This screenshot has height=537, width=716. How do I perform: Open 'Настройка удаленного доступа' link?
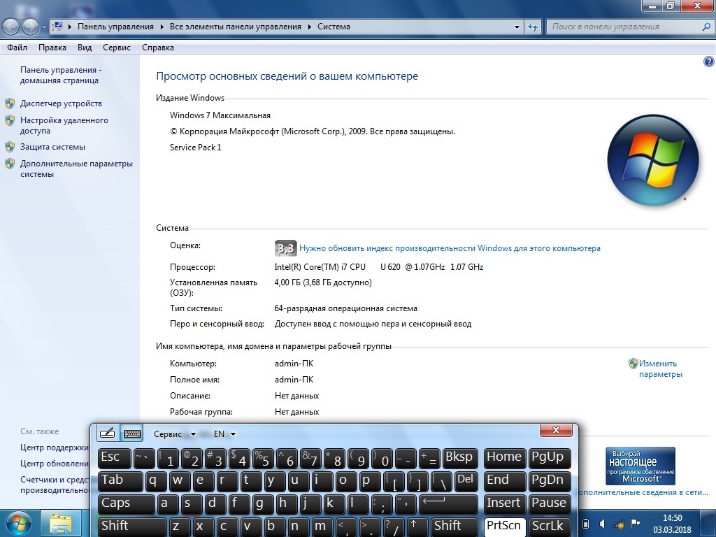(64, 126)
